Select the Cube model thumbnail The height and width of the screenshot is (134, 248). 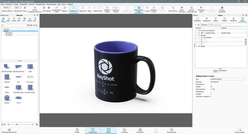30,68
